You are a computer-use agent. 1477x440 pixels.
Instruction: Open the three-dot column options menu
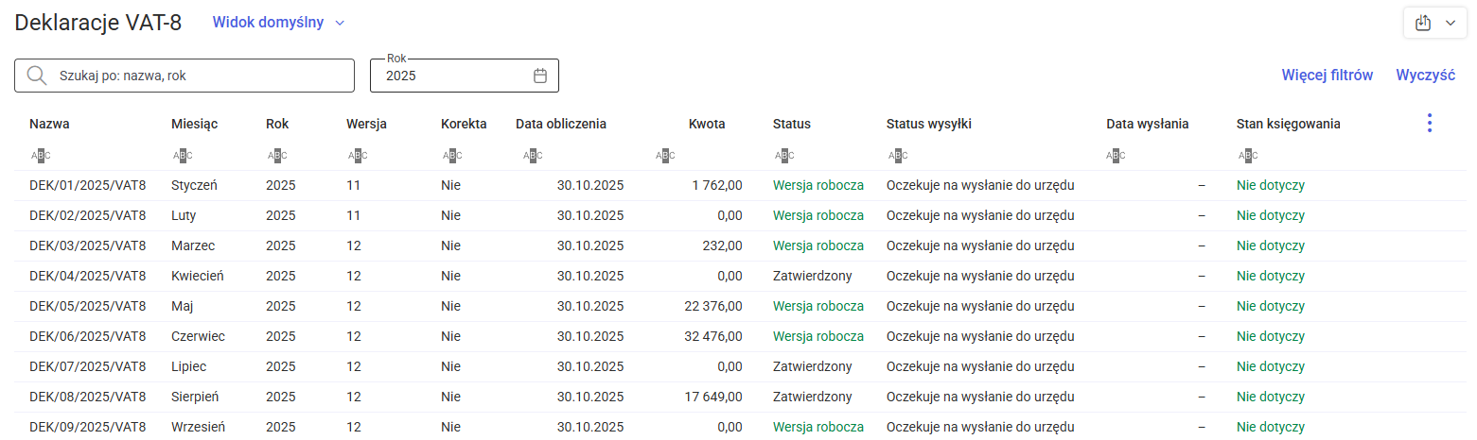tap(1430, 123)
